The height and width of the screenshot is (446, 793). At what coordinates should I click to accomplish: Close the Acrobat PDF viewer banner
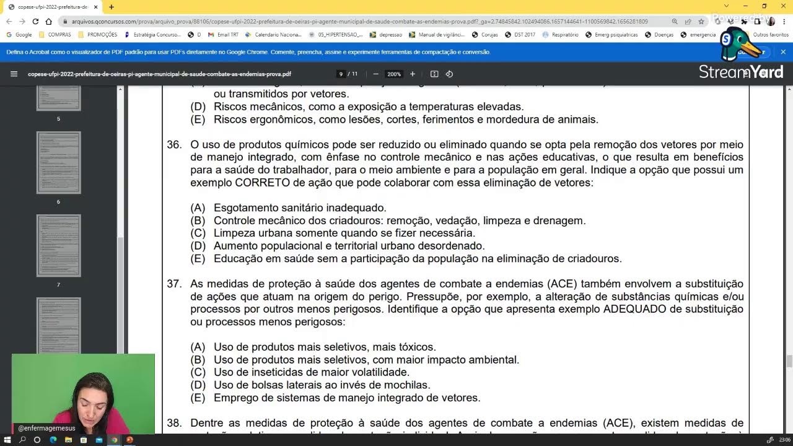[x=783, y=52]
